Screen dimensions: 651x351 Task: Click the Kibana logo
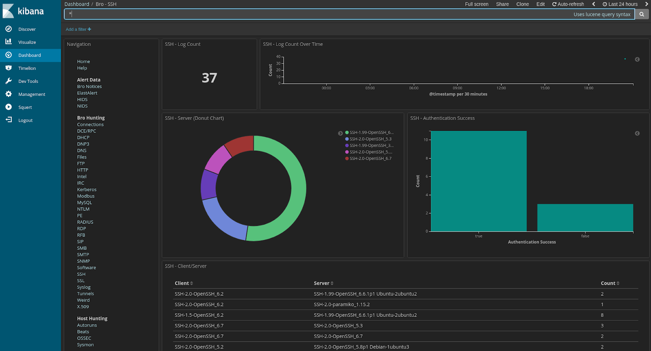tap(23, 11)
